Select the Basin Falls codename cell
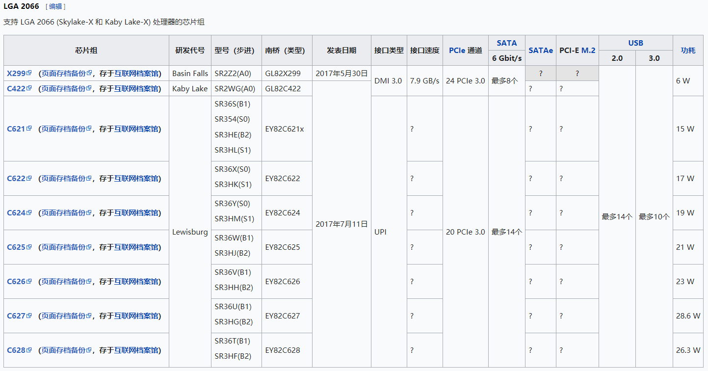708x371 pixels. point(190,73)
